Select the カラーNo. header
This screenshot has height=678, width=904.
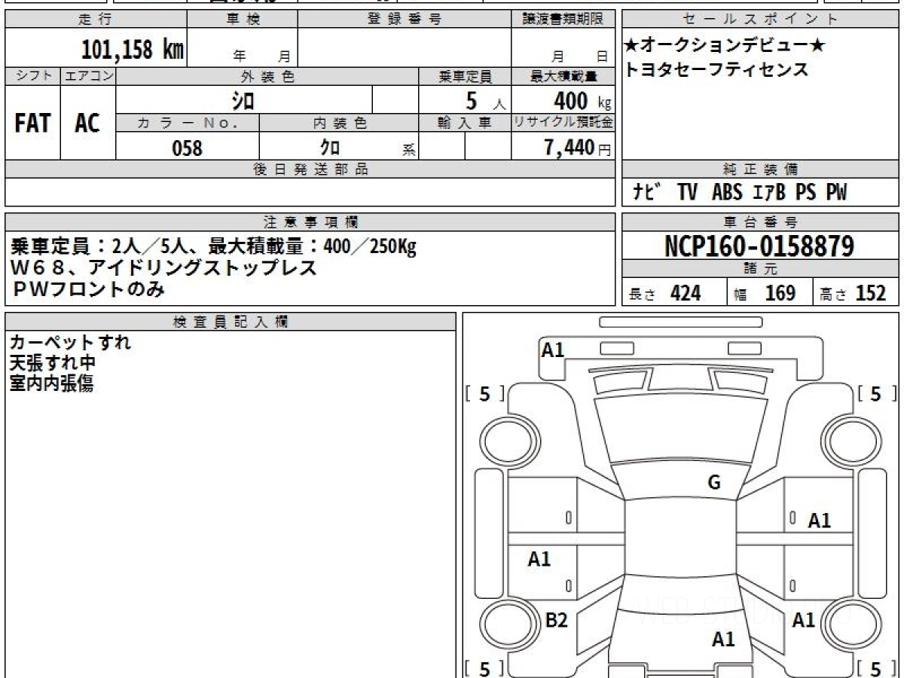(x=188, y=124)
